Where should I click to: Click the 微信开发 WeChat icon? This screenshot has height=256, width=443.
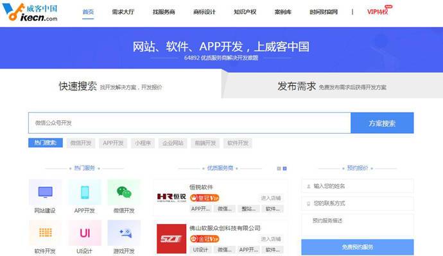click(124, 192)
